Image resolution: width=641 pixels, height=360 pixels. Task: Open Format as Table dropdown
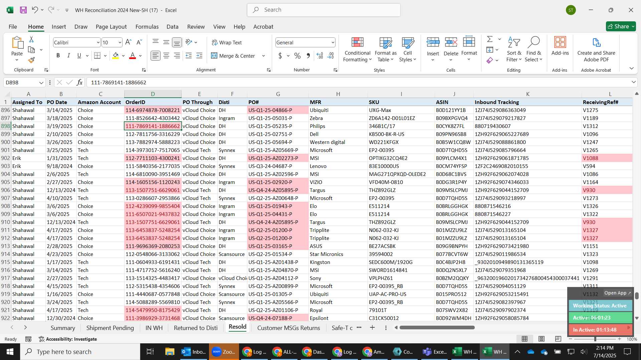pyautogui.click(x=386, y=49)
